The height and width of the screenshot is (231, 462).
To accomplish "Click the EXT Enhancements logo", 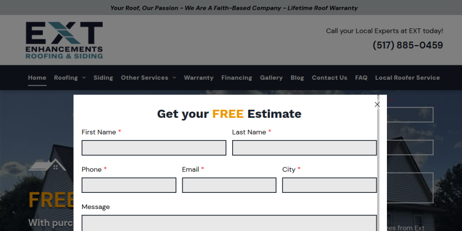I will (64, 40).
